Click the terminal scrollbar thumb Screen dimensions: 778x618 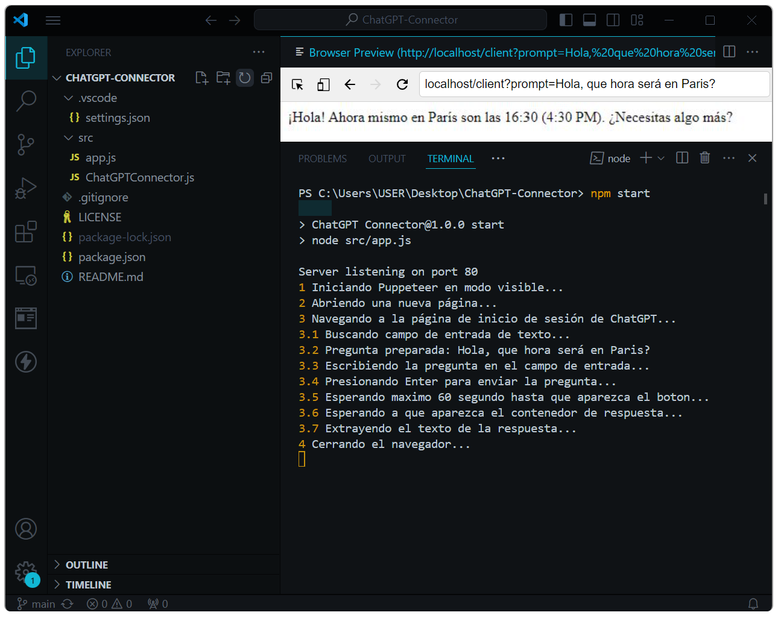[765, 199]
